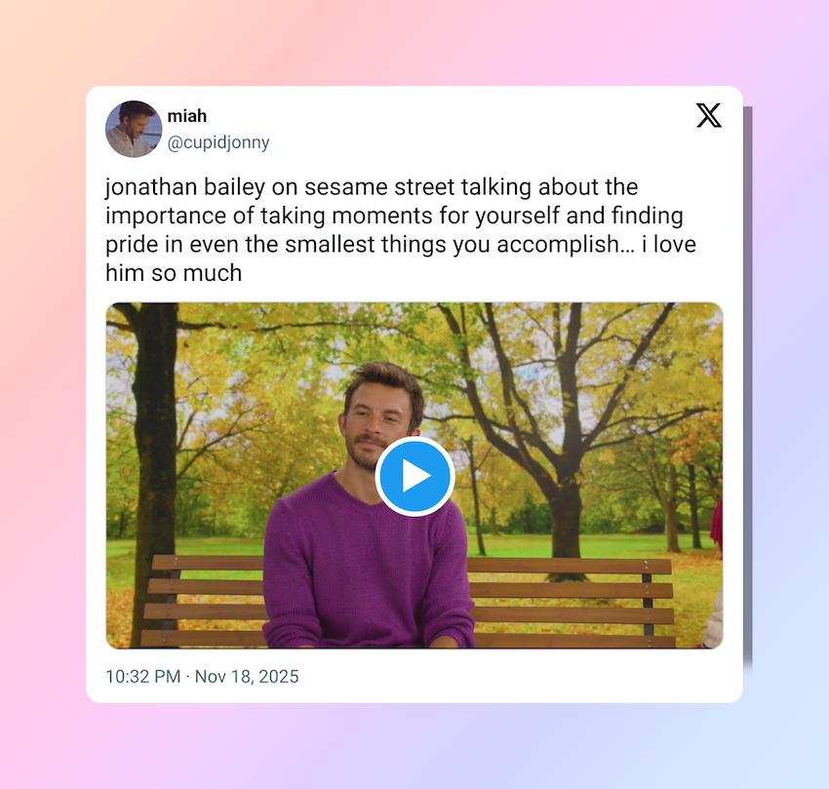This screenshot has width=829, height=789.
Task: Click the large branching tree in video
Action: [x=563, y=423]
